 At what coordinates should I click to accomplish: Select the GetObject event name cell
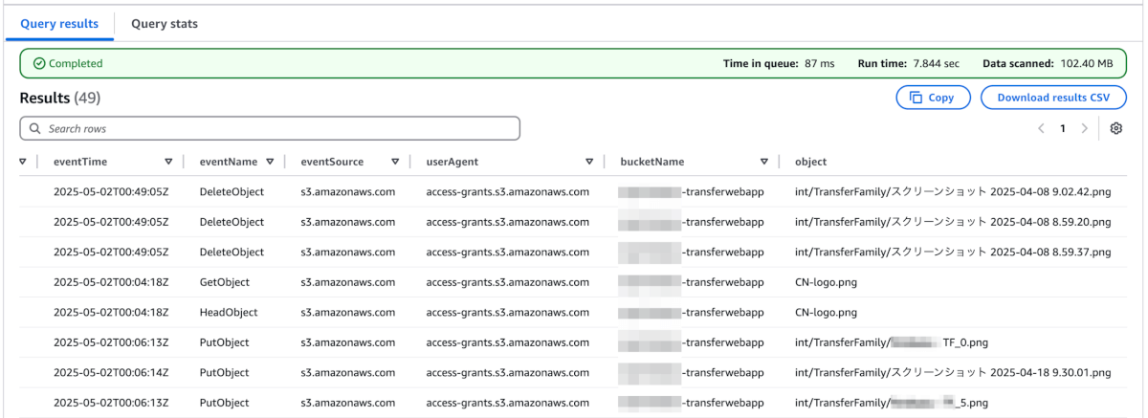[x=224, y=283]
